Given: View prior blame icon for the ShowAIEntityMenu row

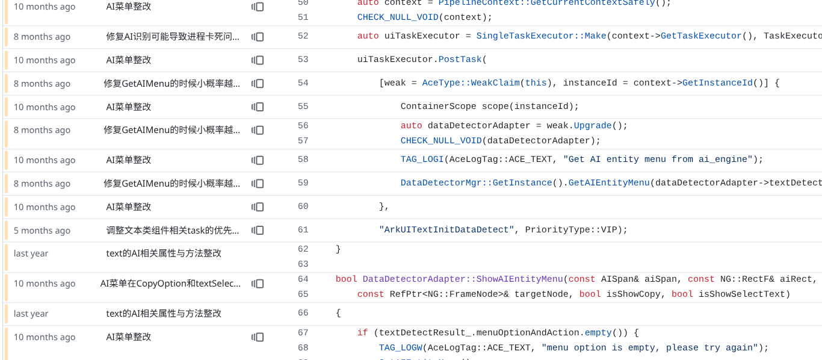Looking at the screenshot, I should click(258, 284).
